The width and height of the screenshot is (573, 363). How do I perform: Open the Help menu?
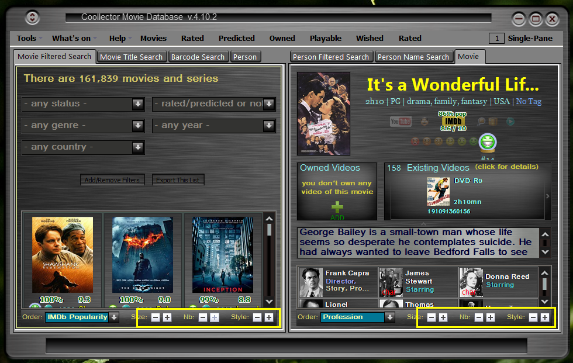pyautogui.click(x=120, y=39)
